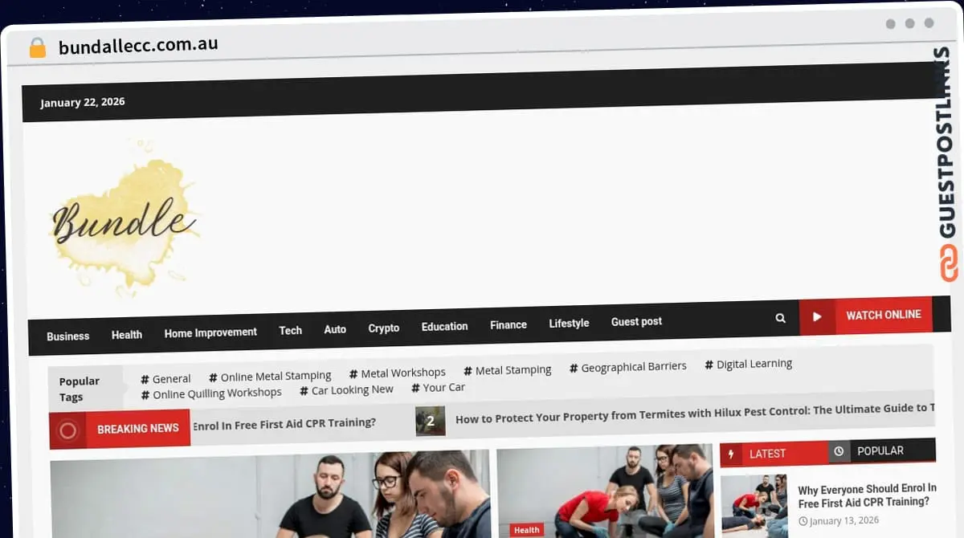Go to the Finance section
This screenshot has width=964, height=538.
[509, 325]
